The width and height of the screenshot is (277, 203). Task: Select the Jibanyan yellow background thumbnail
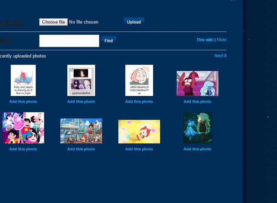coord(139,132)
